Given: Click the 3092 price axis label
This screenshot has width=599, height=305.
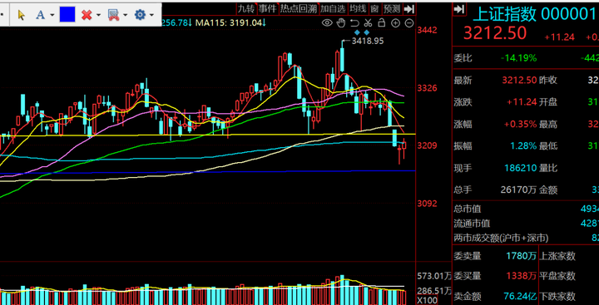Looking at the screenshot, I should pos(427,204).
